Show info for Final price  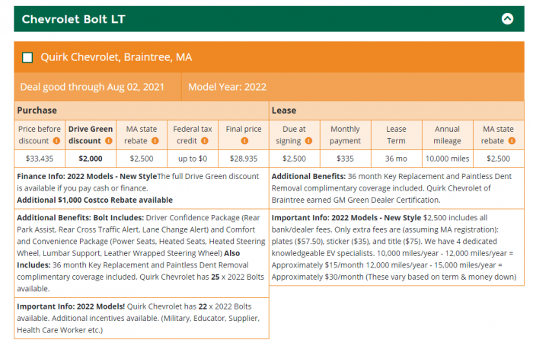pyautogui.click(x=244, y=141)
